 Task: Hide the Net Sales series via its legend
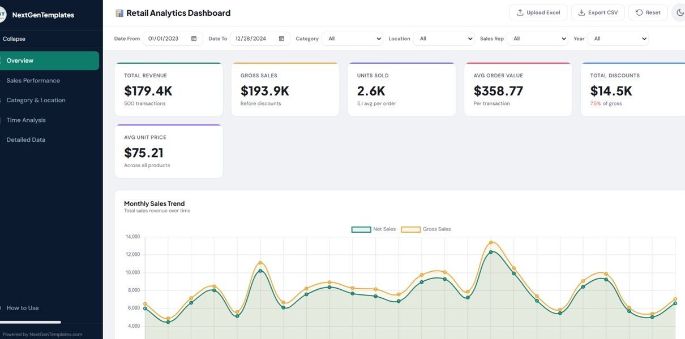374,229
